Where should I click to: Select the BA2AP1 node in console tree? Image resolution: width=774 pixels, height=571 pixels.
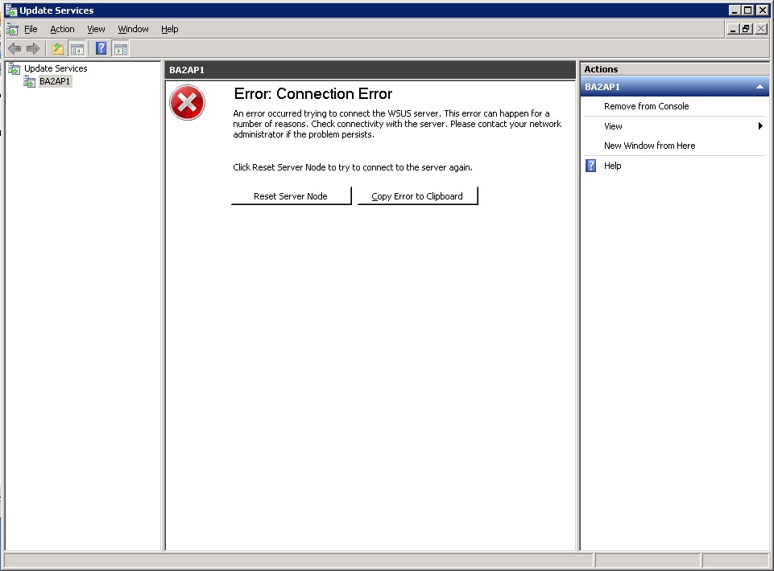point(55,81)
